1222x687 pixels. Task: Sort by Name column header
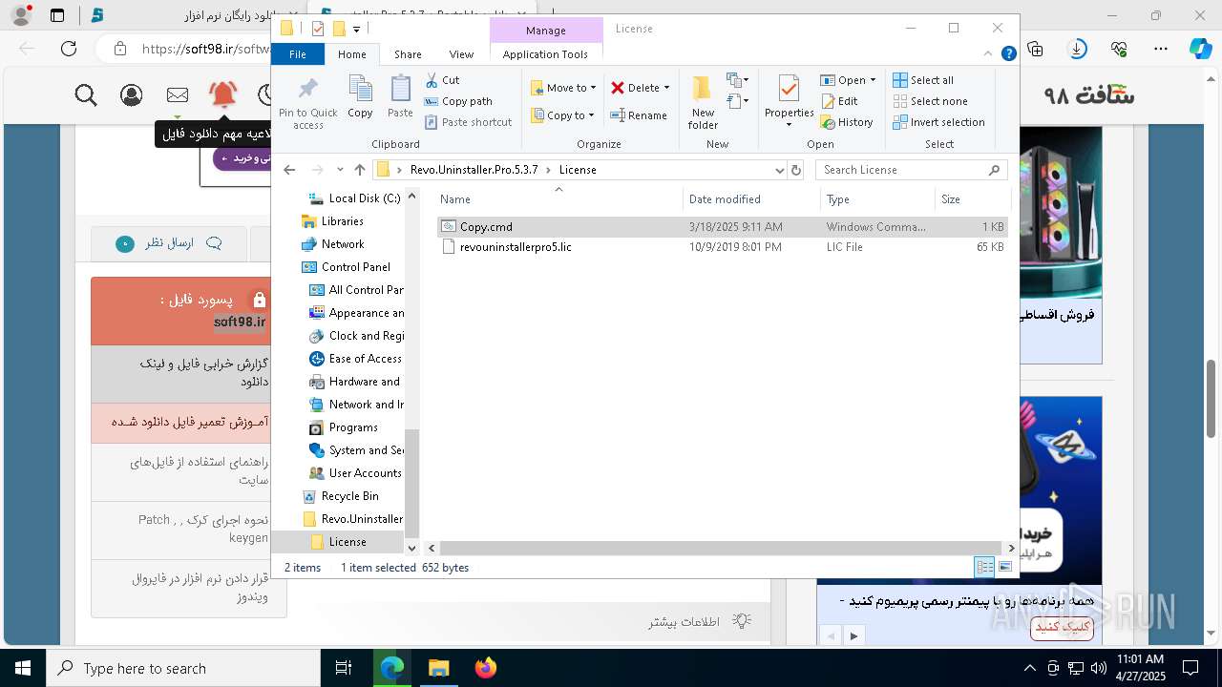[x=559, y=199]
